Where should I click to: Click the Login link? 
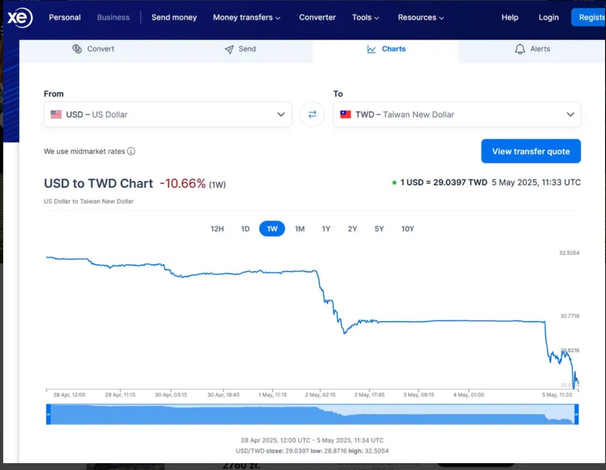click(x=549, y=17)
